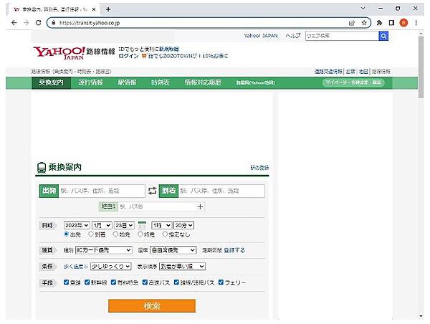Viewport: 430px width, 324px height.
Task: Select the 到着 arrival time radio button
Action: (x=91, y=234)
